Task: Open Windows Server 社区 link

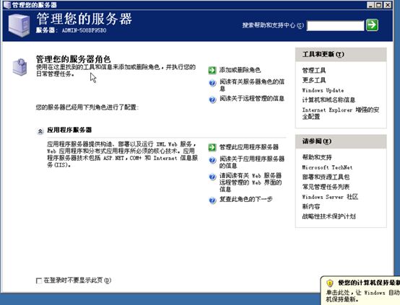Action: pyautogui.click(x=330, y=197)
